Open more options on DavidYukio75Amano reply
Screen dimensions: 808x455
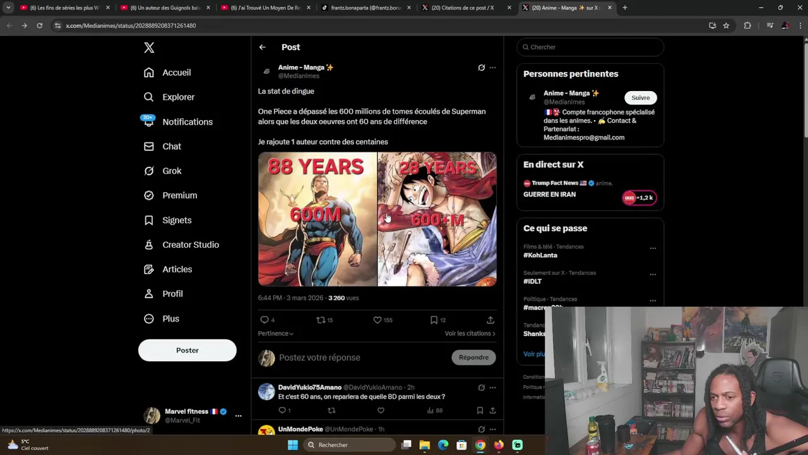click(492, 387)
